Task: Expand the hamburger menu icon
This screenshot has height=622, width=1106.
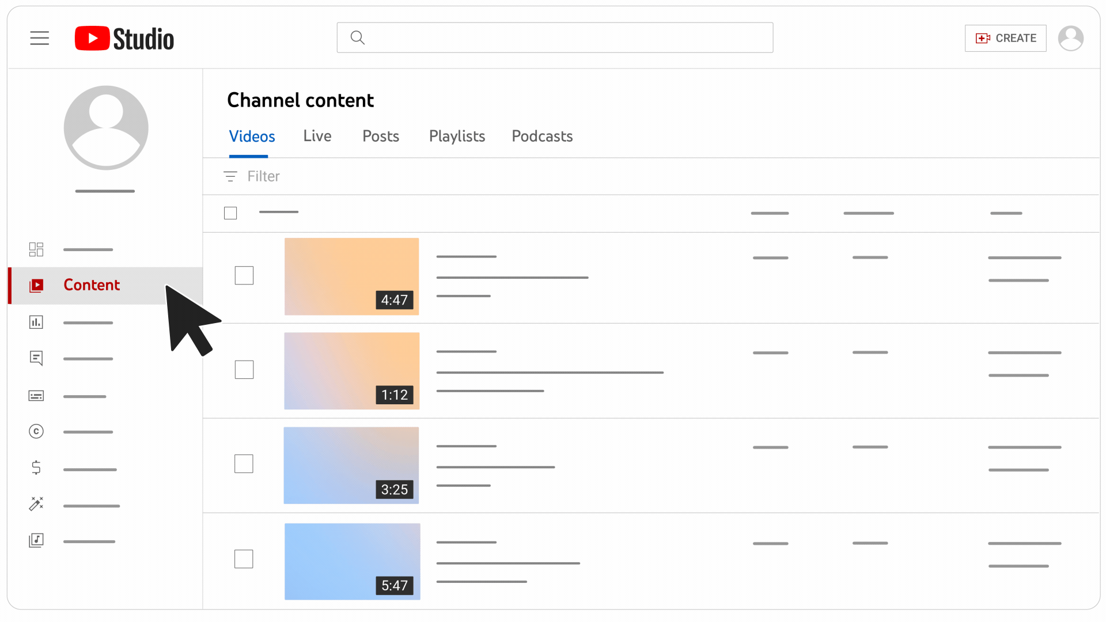Action: [x=40, y=38]
